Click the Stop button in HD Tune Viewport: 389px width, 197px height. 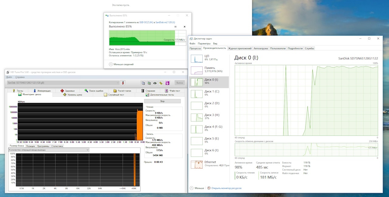pyautogui.click(x=162, y=101)
